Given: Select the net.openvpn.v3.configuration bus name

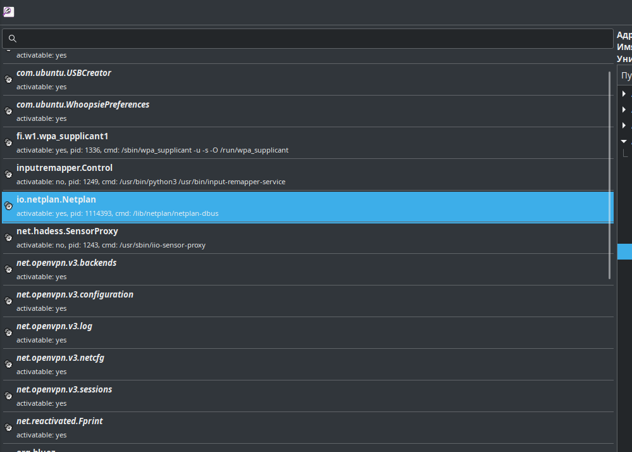Looking at the screenshot, I should (75, 294).
